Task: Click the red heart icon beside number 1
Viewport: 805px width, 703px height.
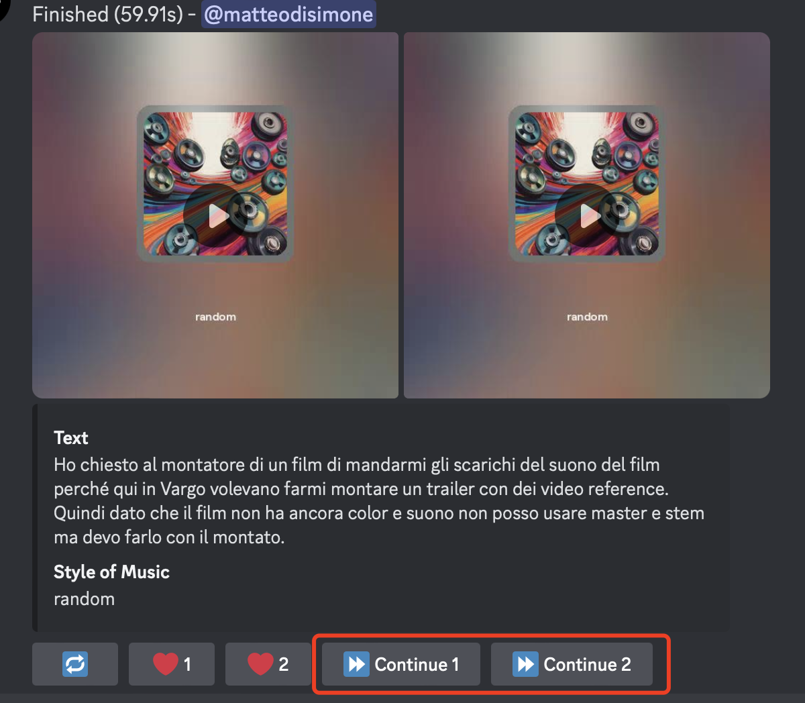Action: (165, 664)
